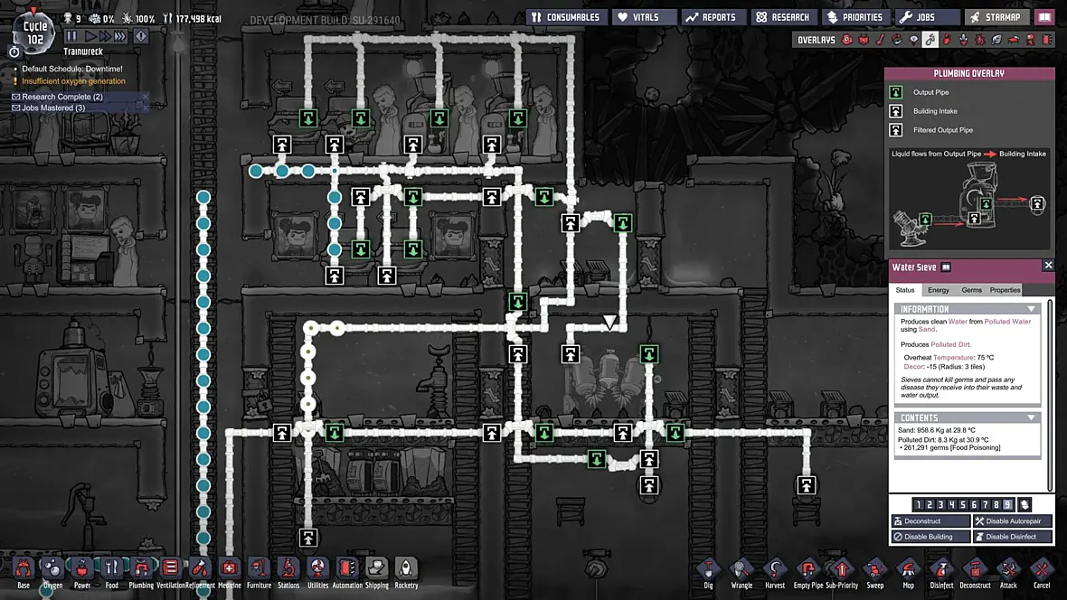
Task: Toggle the Exosuit overlay
Action: [1030, 40]
